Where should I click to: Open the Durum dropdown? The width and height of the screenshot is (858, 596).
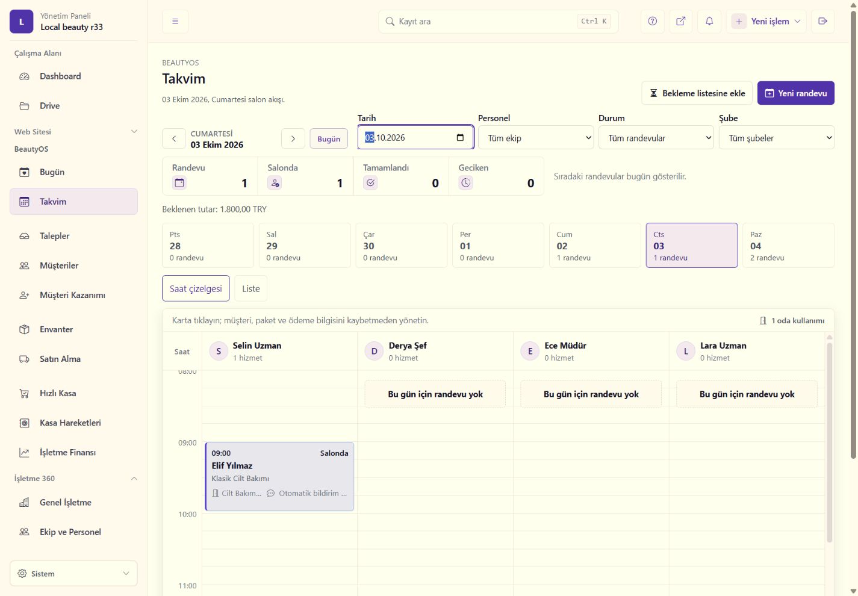tap(656, 138)
